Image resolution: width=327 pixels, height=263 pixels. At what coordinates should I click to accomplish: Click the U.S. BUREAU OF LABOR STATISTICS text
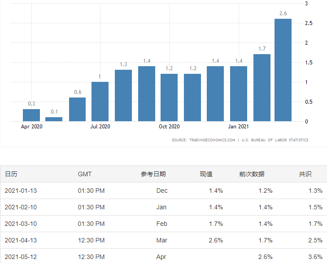click(x=275, y=140)
